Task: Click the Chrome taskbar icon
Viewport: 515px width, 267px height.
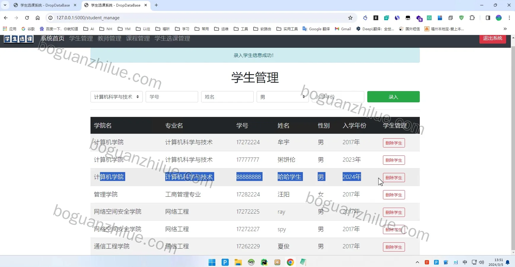Action: click(290, 262)
